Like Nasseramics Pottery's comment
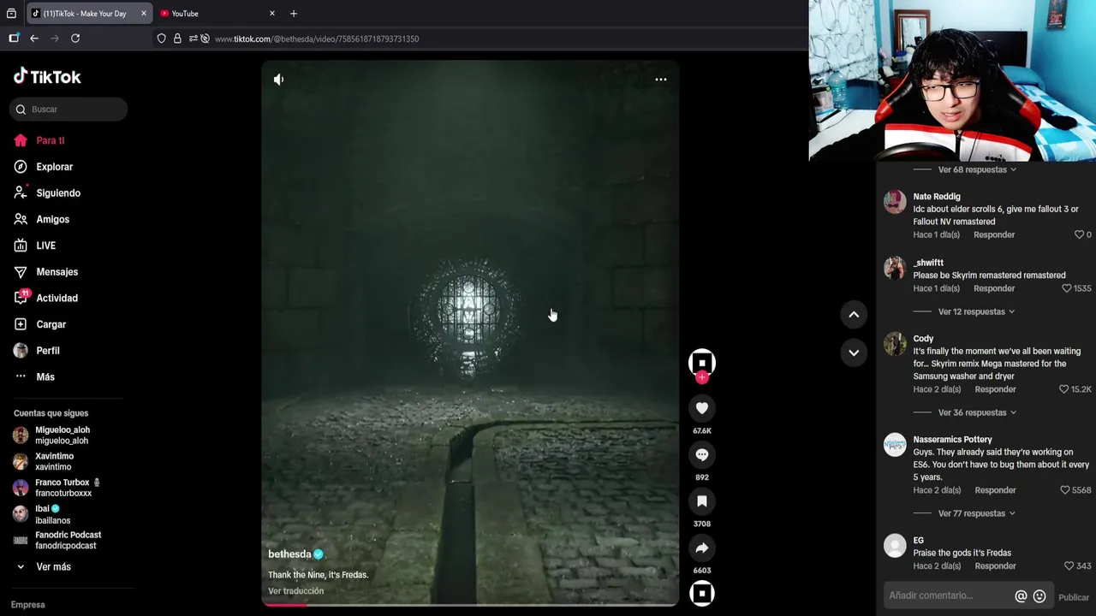Viewport: 1096px width, 616px height. point(1065,490)
